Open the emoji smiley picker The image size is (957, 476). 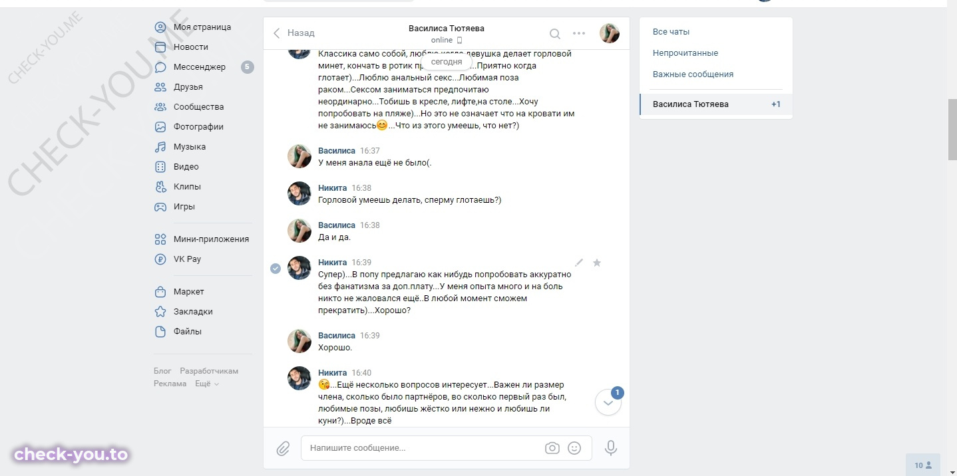click(x=574, y=448)
